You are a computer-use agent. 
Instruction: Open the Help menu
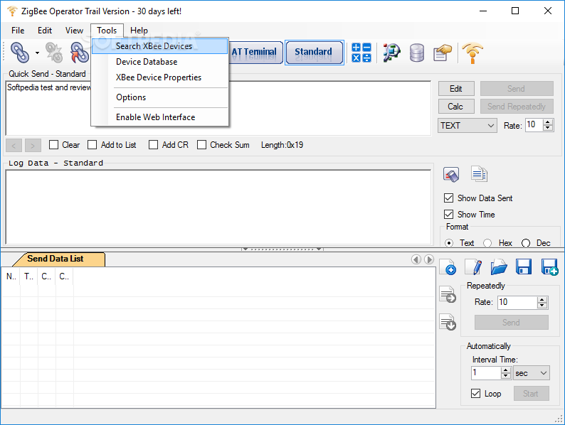point(139,31)
